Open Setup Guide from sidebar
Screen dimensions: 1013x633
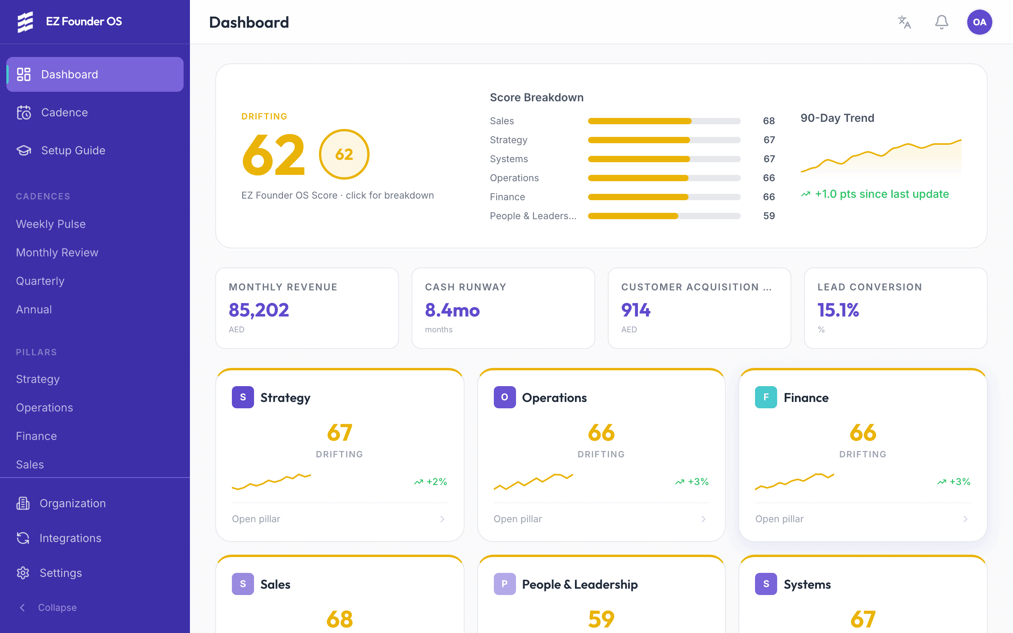(95, 150)
